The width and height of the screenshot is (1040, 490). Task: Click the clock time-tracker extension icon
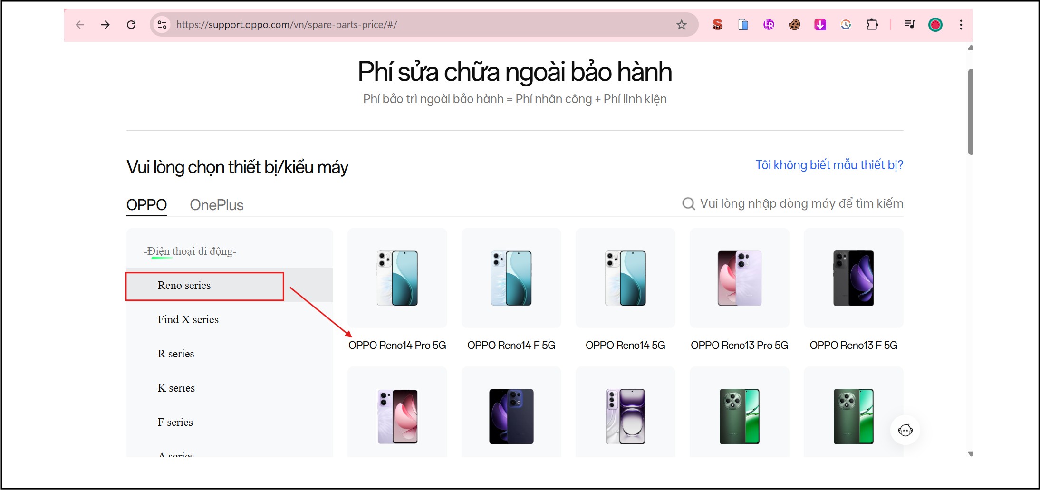click(845, 24)
